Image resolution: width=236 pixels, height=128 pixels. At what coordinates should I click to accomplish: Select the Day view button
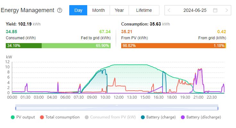pos(78,10)
